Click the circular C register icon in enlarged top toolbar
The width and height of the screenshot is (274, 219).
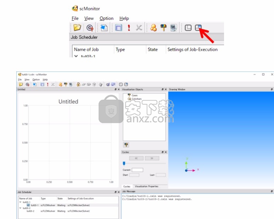pos(90,28)
